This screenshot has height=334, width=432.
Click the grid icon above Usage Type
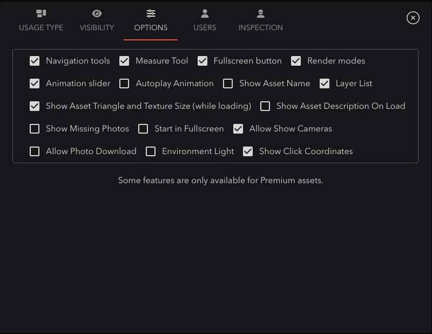point(41,13)
